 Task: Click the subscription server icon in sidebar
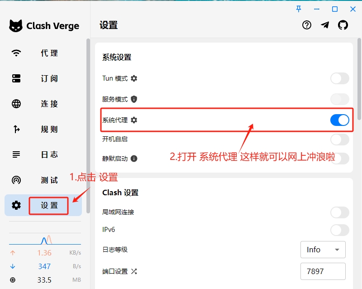pyautogui.click(x=16, y=78)
